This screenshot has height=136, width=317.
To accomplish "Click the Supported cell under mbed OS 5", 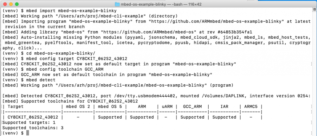I will click(x=110, y=117).
